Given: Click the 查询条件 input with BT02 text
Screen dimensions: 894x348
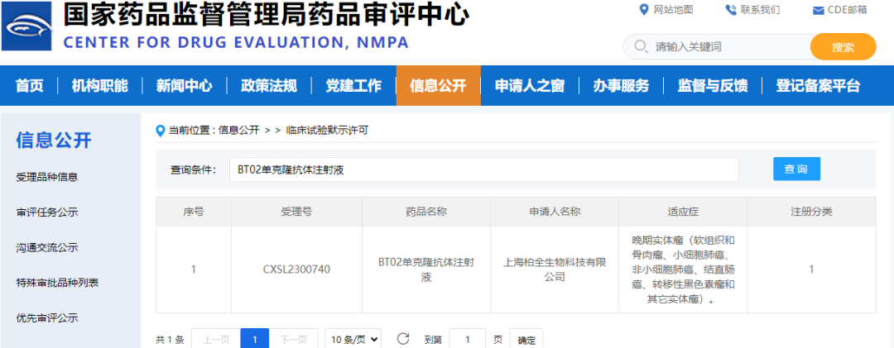Looking at the screenshot, I should [x=484, y=169].
